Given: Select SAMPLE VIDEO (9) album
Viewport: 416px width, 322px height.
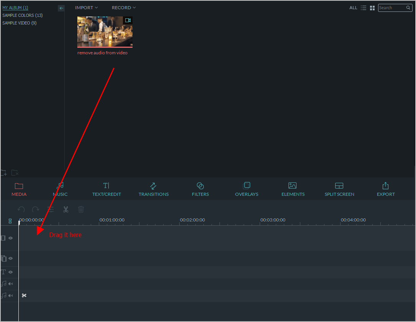Looking at the screenshot, I should (20, 23).
